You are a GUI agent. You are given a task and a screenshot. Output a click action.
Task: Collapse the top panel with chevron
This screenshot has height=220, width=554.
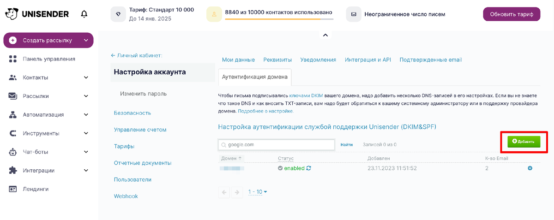tap(325, 35)
